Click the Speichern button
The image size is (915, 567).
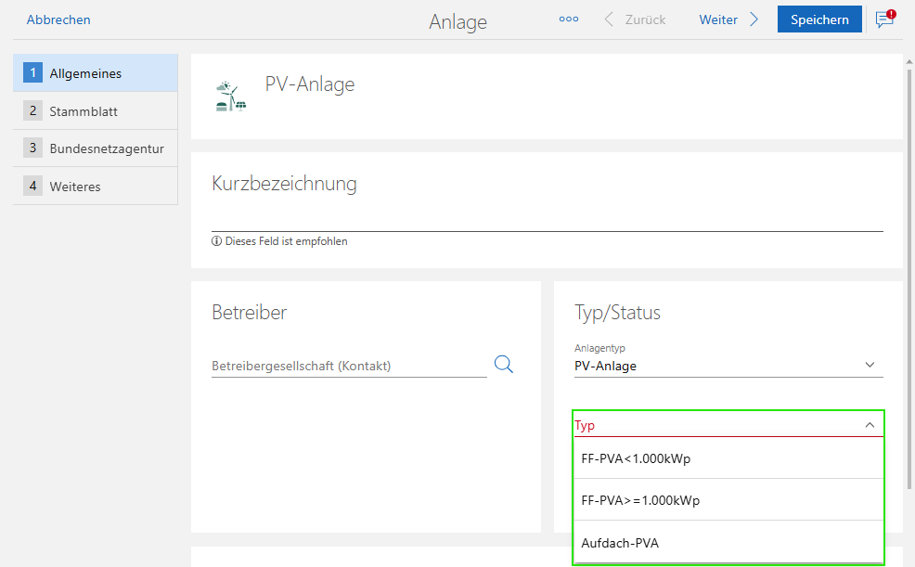pos(819,19)
